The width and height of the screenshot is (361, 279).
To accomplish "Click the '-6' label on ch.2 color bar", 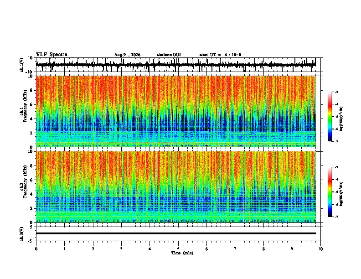I will [336, 204].
